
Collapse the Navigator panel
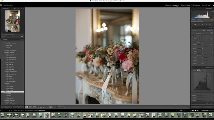[x=2, y=8]
